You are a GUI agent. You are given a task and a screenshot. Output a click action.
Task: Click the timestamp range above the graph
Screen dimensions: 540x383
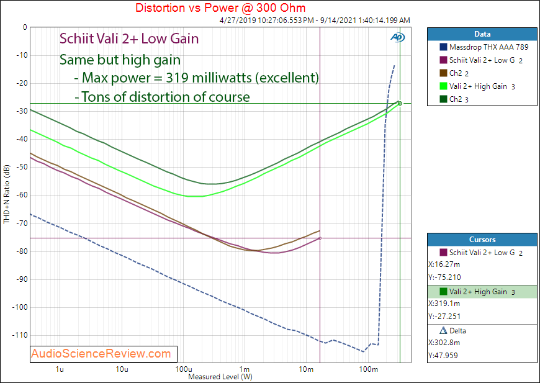tap(315, 20)
